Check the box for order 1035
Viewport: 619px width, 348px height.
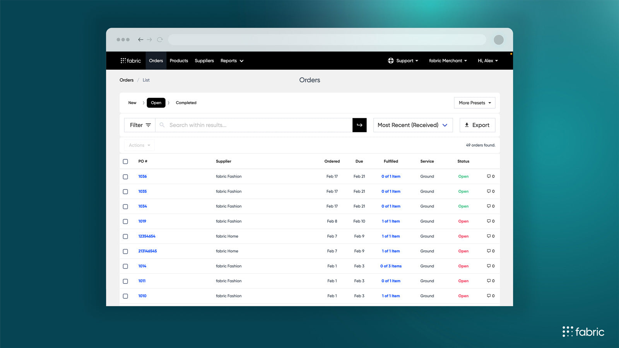(125, 191)
